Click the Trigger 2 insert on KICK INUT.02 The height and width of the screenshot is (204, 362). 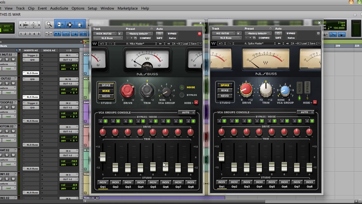[x=33, y=56]
